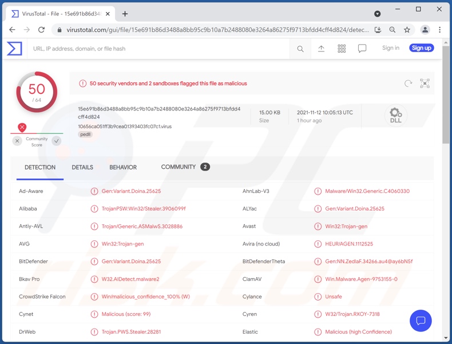Open new browser tab with plus icon
This screenshot has height=344, width=452.
[x=125, y=14]
